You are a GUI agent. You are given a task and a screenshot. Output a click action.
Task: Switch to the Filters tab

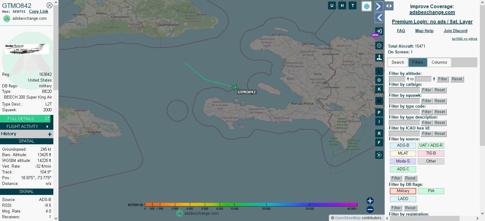pyautogui.click(x=418, y=62)
